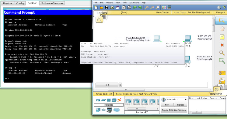227x119 pixels.
Task: Pick the 2811 router model
Action: point(152,102)
